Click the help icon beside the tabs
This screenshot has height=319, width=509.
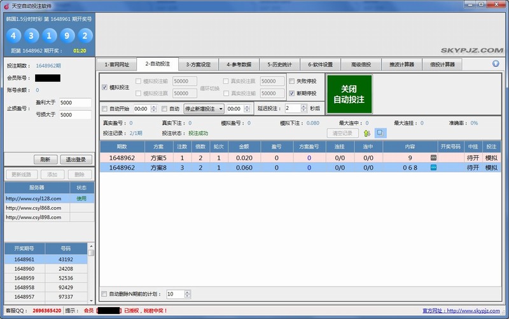pos(496,64)
